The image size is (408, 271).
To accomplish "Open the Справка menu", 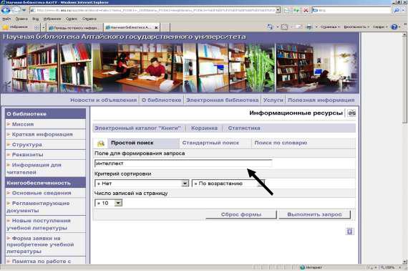I will point(89,19).
